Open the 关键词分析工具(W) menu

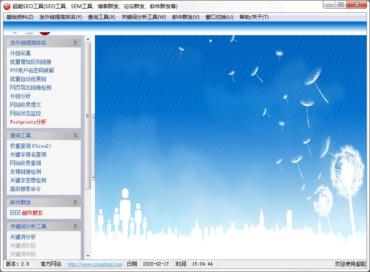143,17
